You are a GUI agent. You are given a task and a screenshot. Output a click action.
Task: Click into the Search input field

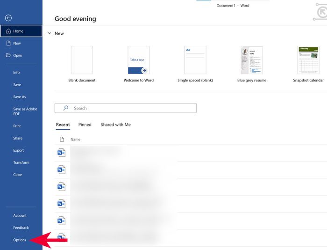[126, 108]
